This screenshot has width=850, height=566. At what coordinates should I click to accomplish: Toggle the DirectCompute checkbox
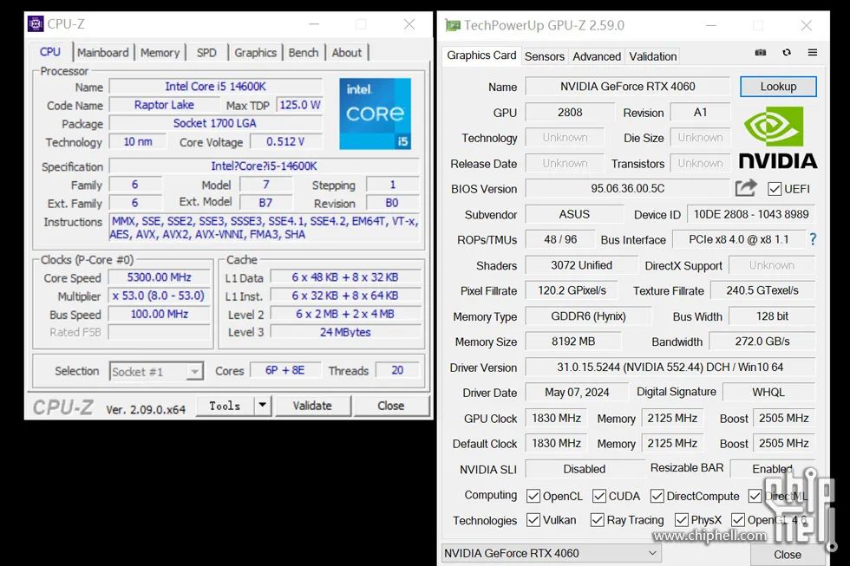[657, 496]
